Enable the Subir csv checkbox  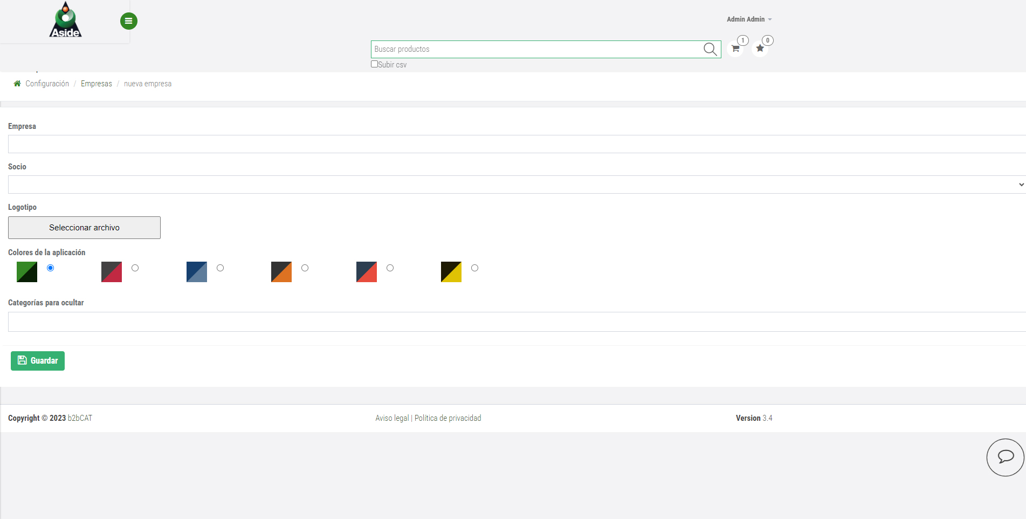374,64
